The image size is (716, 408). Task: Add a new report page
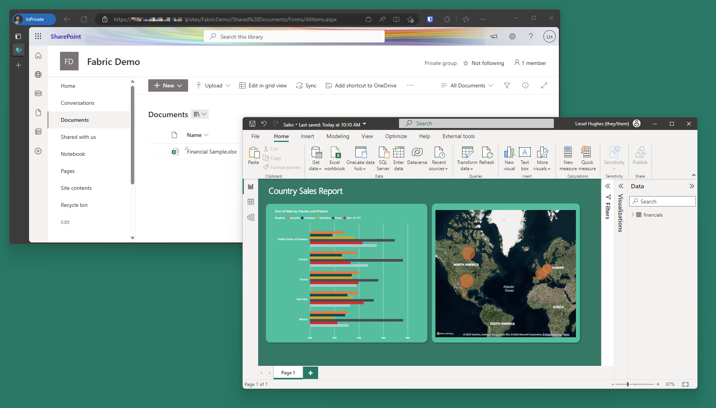click(310, 373)
